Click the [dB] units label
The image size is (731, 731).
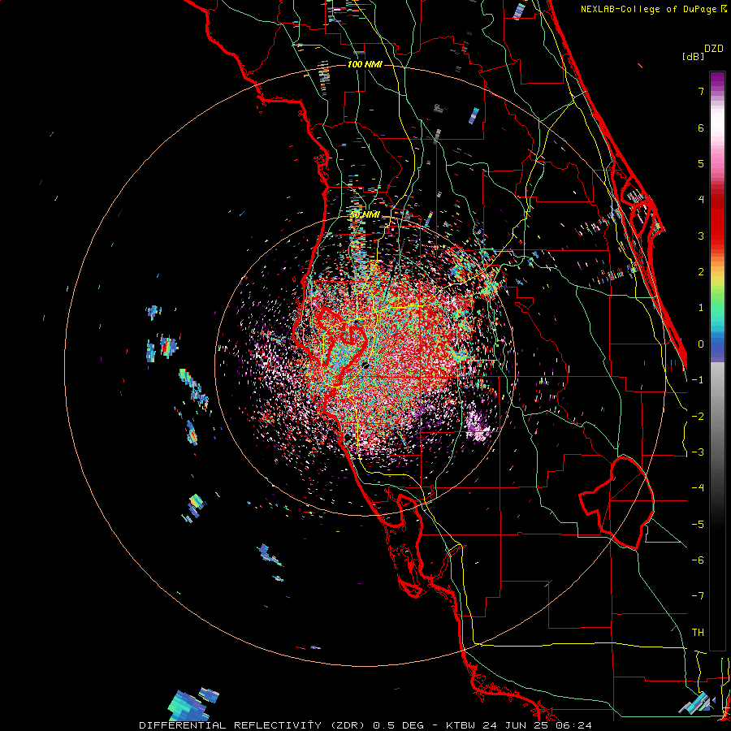click(x=693, y=56)
